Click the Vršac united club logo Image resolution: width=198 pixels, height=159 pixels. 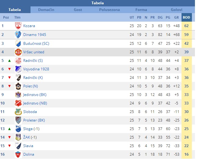[x=18, y=52]
